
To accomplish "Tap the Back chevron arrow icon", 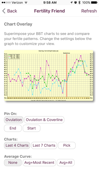I will pos(4,11).
